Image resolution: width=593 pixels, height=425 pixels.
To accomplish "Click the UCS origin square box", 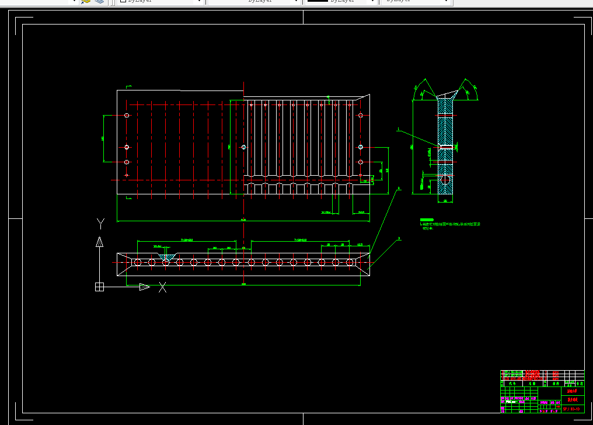I will click(99, 287).
